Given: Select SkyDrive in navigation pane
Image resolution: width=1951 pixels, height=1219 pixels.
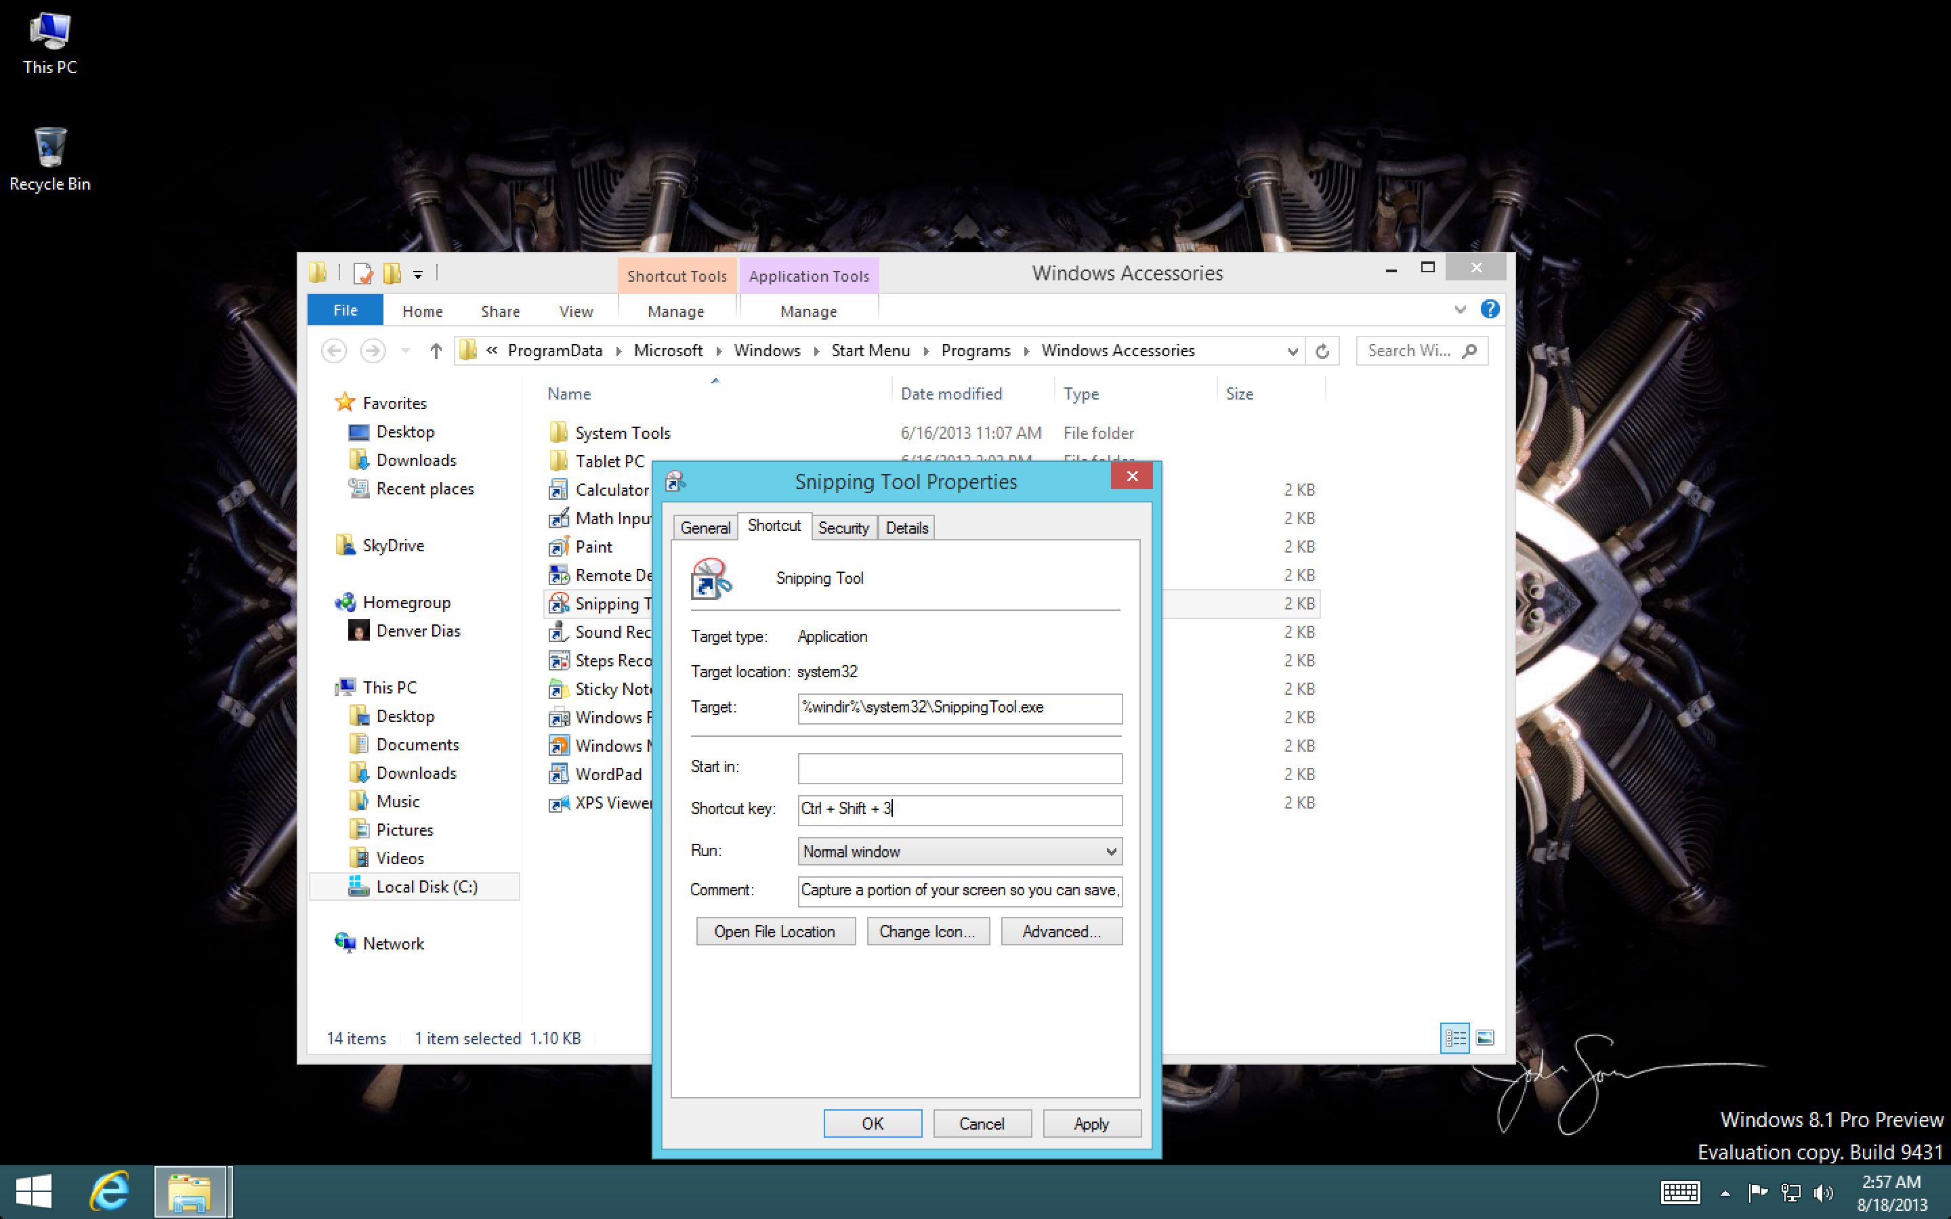Looking at the screenshot, I should [x=379, y=545].
